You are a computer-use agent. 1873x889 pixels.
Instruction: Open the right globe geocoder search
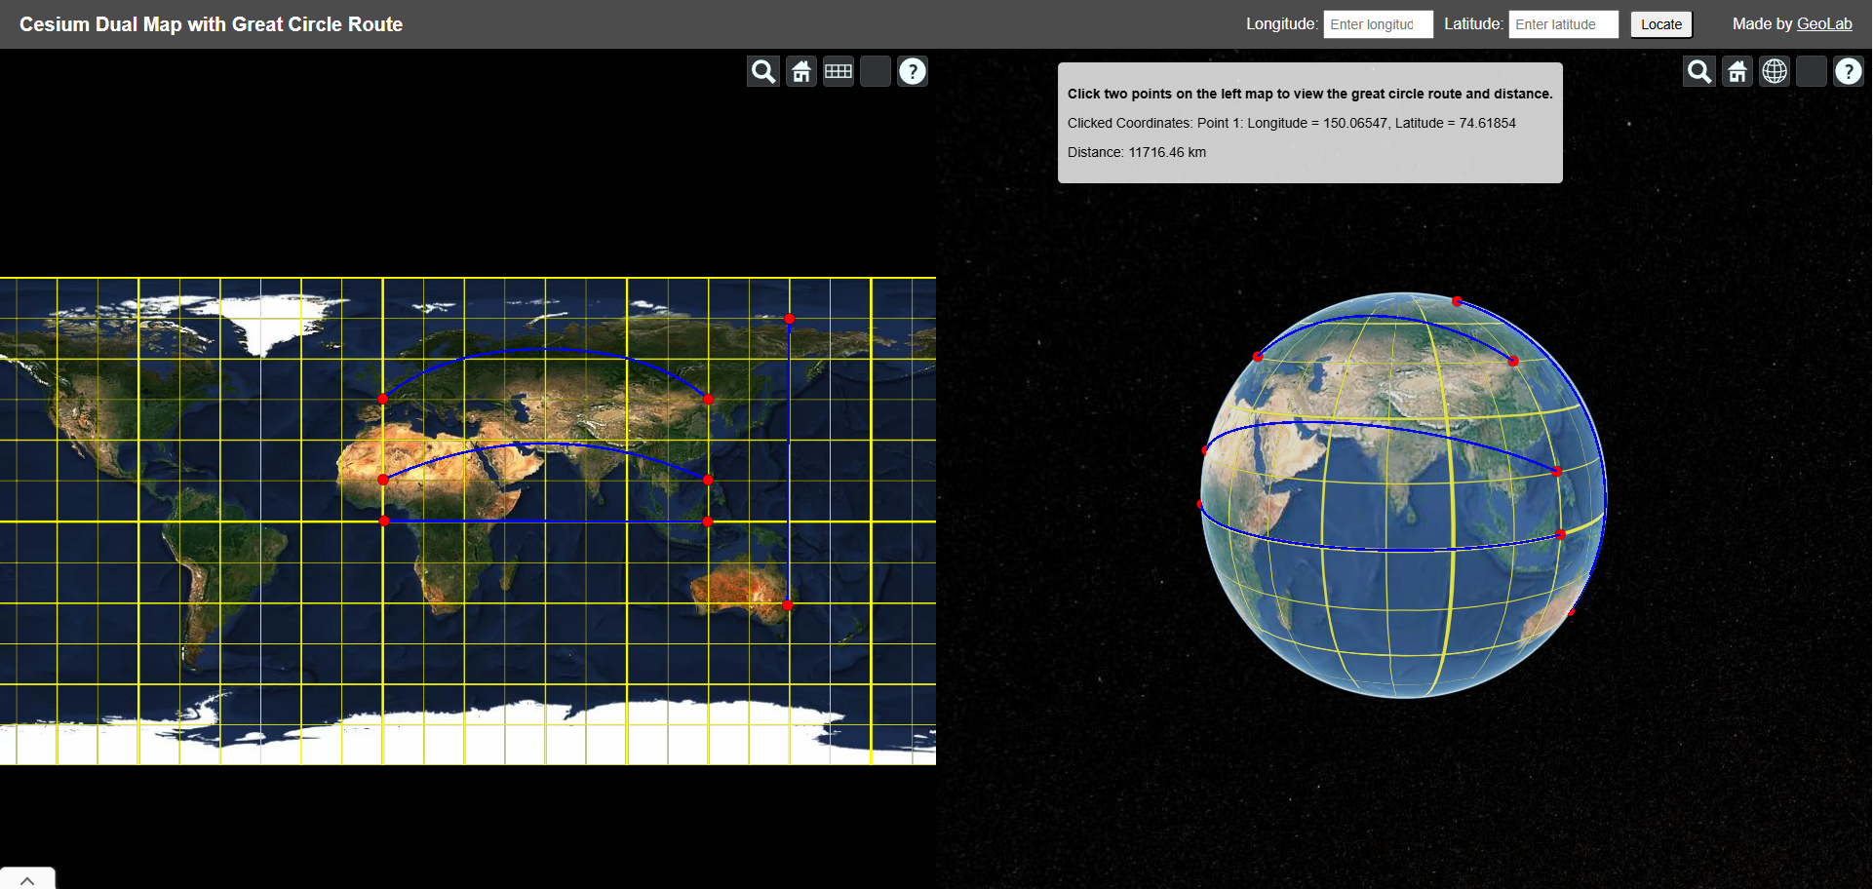[x=1699, y=71]
